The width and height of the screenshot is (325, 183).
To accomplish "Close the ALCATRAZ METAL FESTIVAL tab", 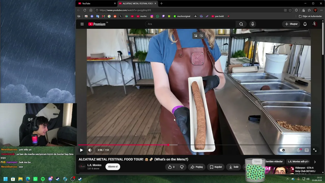I will [x=155, y=4].
